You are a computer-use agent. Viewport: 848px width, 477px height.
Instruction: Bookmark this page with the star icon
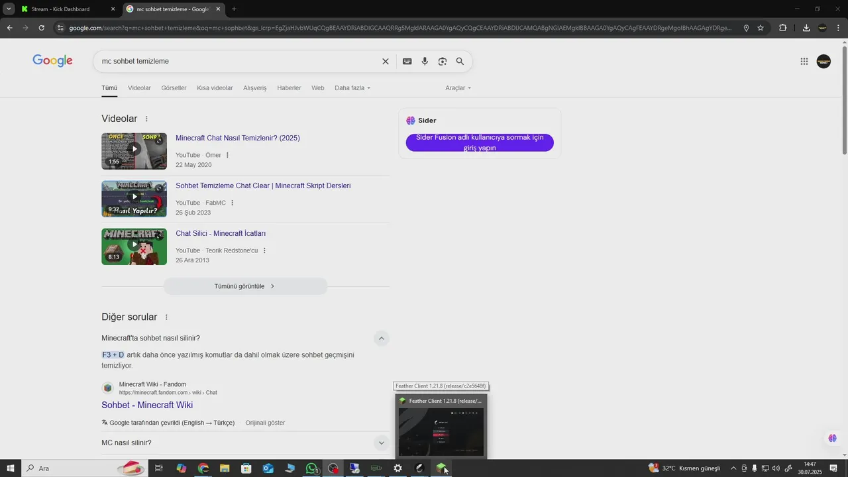click(761, 28)
